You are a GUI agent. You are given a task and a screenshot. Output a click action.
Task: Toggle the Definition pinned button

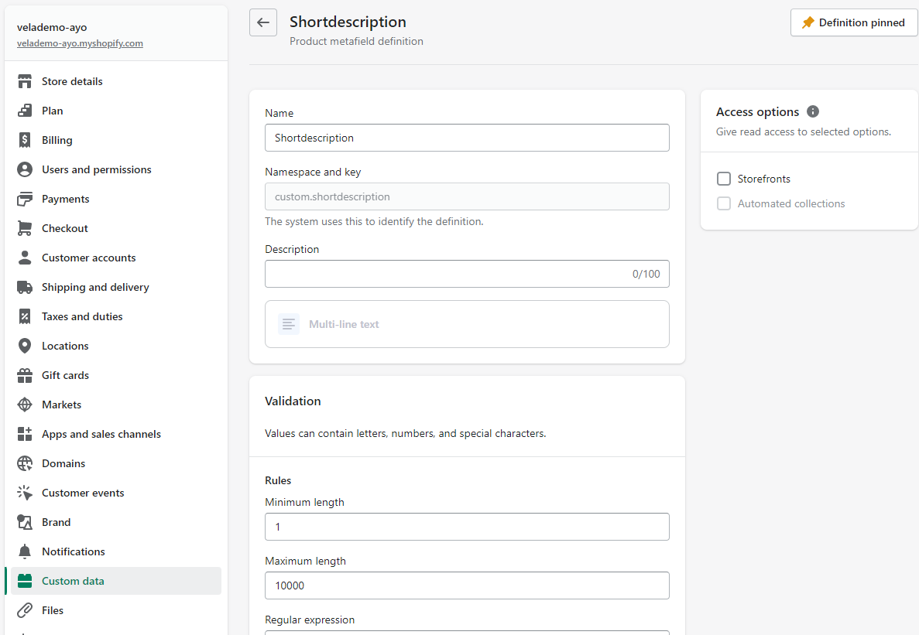click(853, 22)
